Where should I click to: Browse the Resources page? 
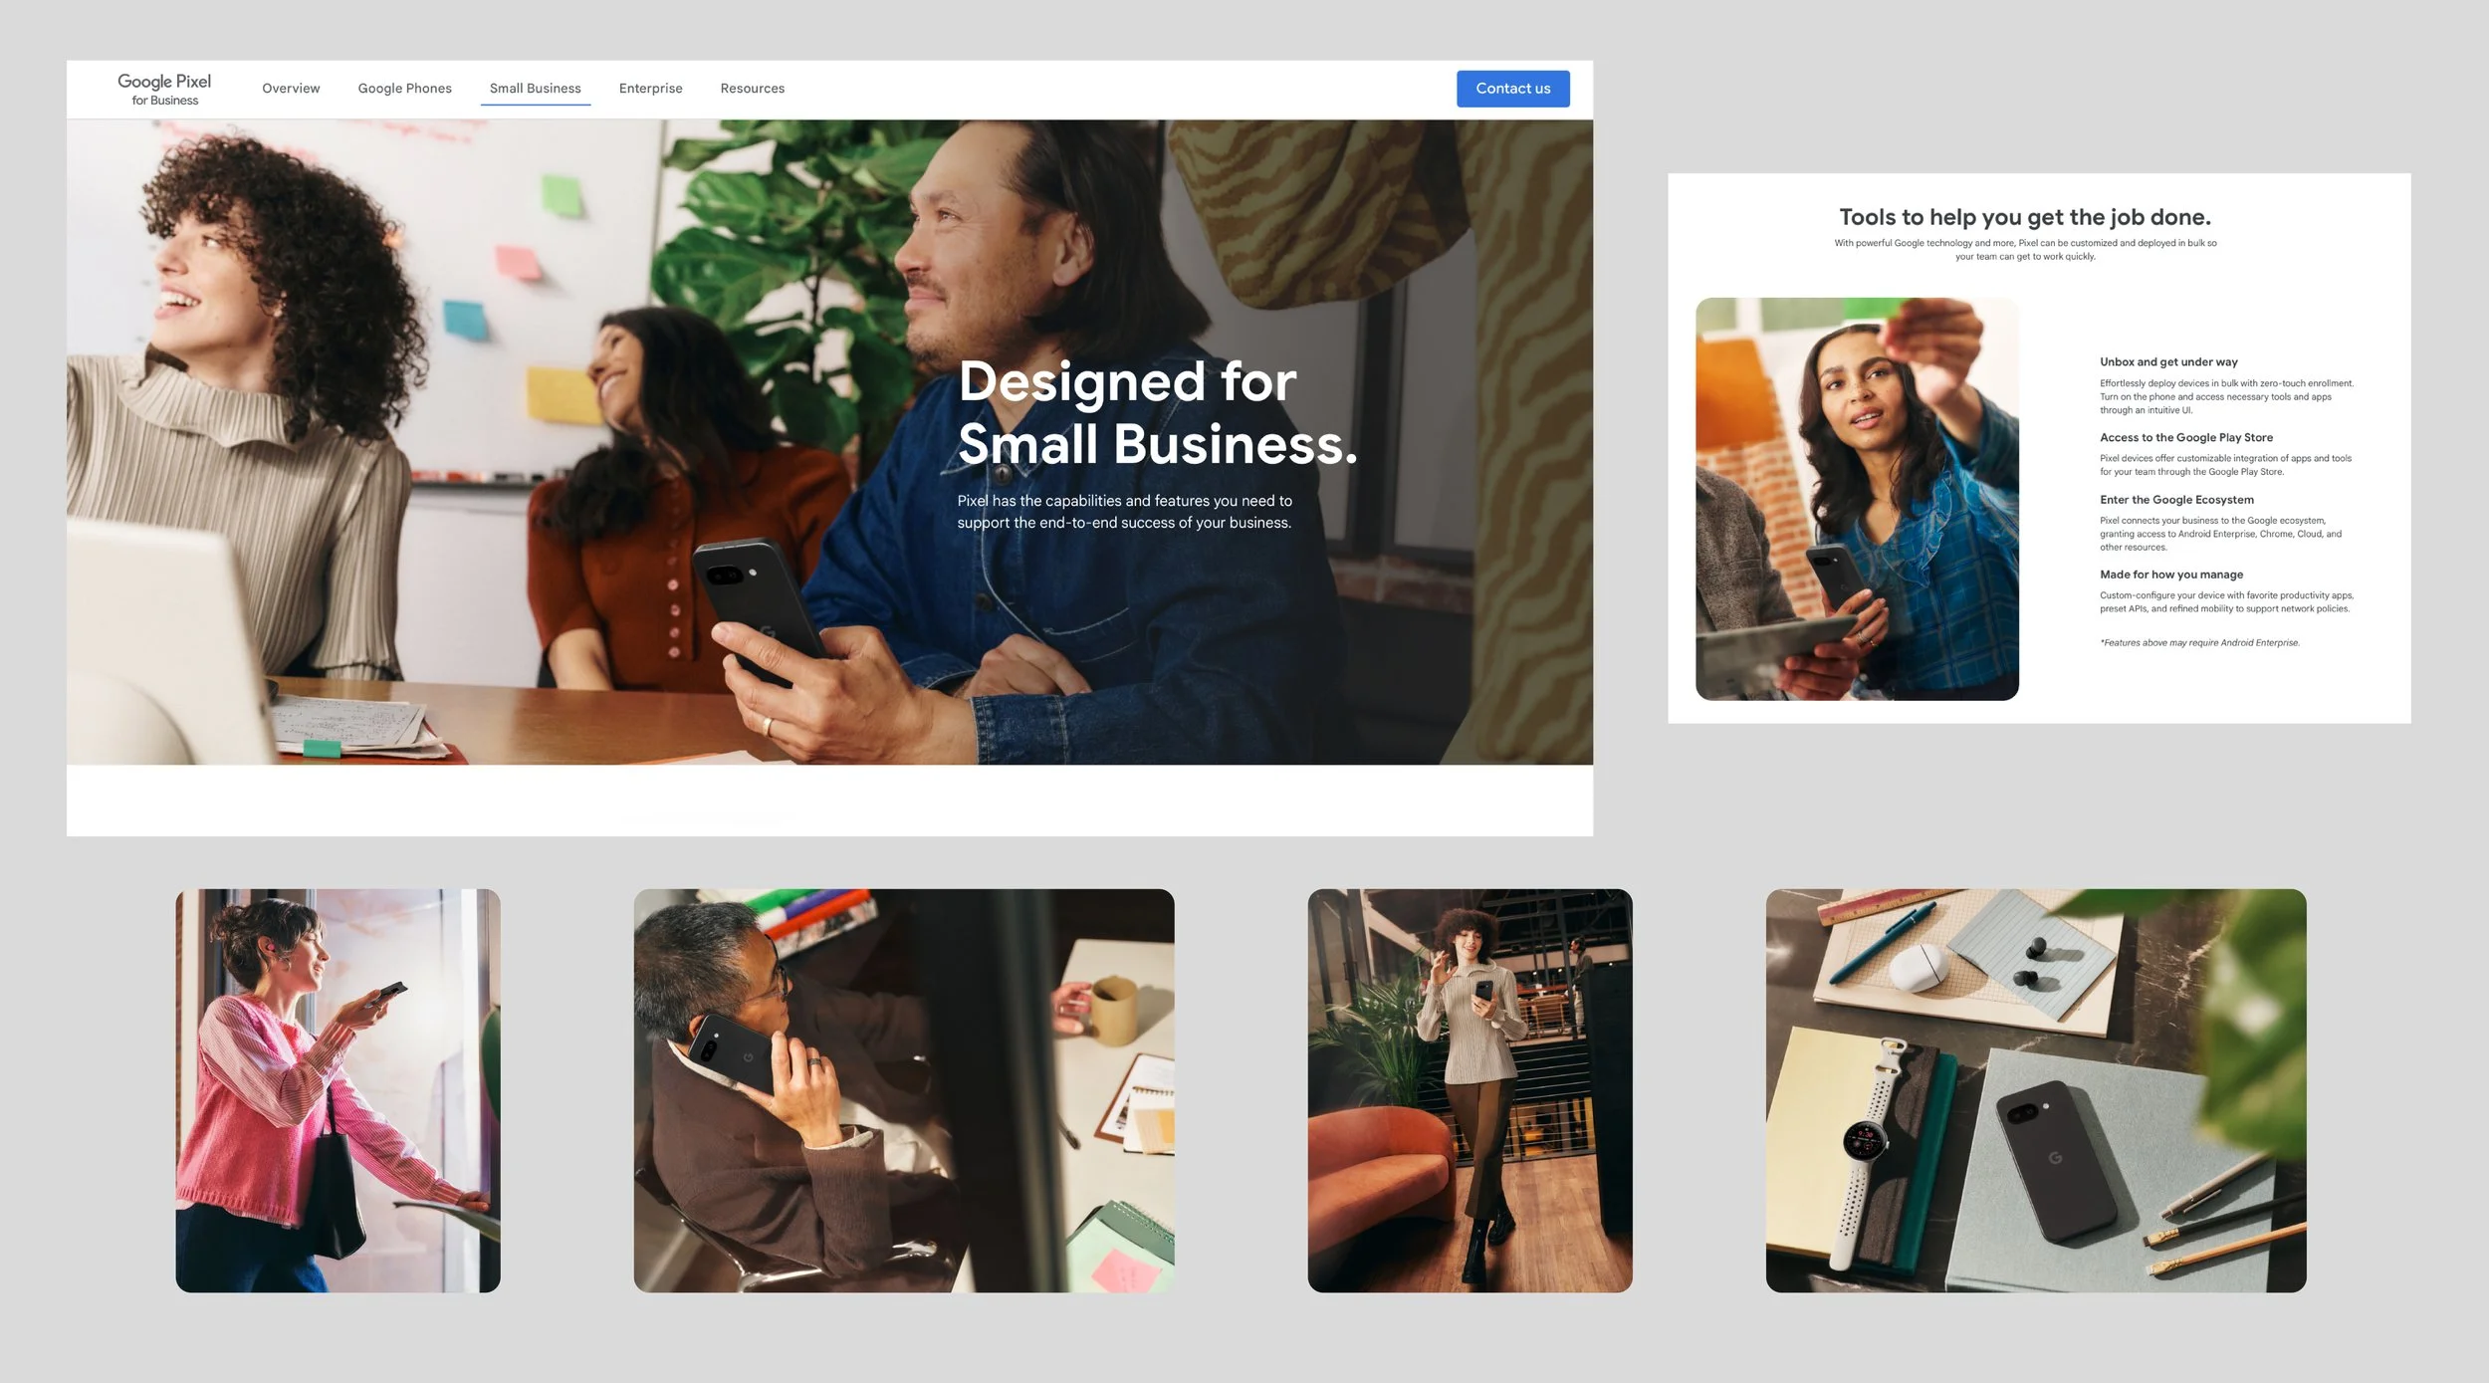(752, 89)
